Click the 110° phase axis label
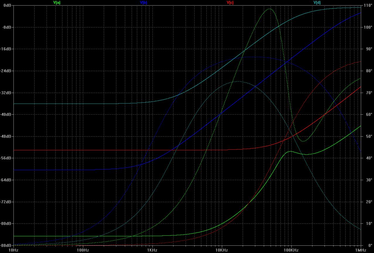Screen dimensions: 374x253 coord(368,6)
